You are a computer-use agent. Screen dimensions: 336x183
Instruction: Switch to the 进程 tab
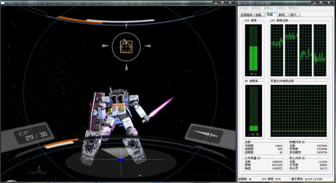pyautogui.click(x=259, y=15)
